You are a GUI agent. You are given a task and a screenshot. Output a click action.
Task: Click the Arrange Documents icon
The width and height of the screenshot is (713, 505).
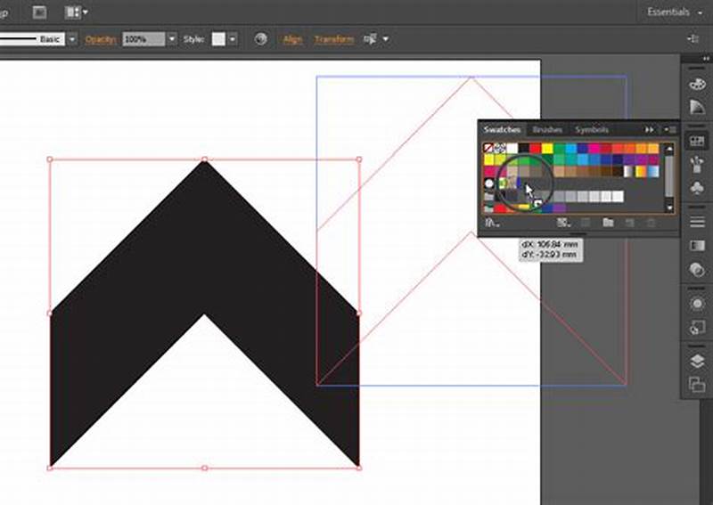[73, 12]
